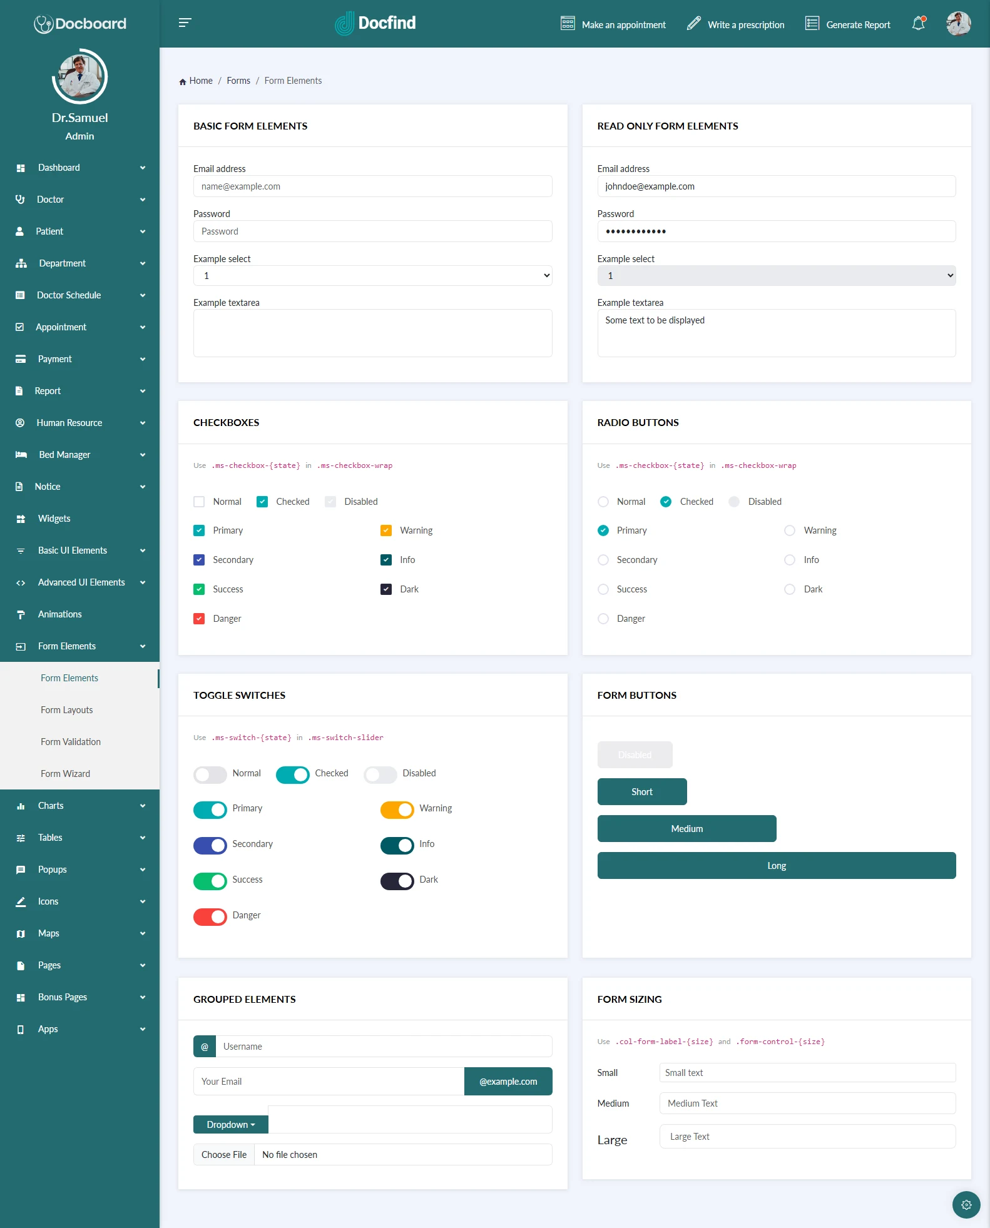This screenshot has width=990, height=1228.
Task: Toggle the Normal switch slider on
Action: tap(210, 774)
